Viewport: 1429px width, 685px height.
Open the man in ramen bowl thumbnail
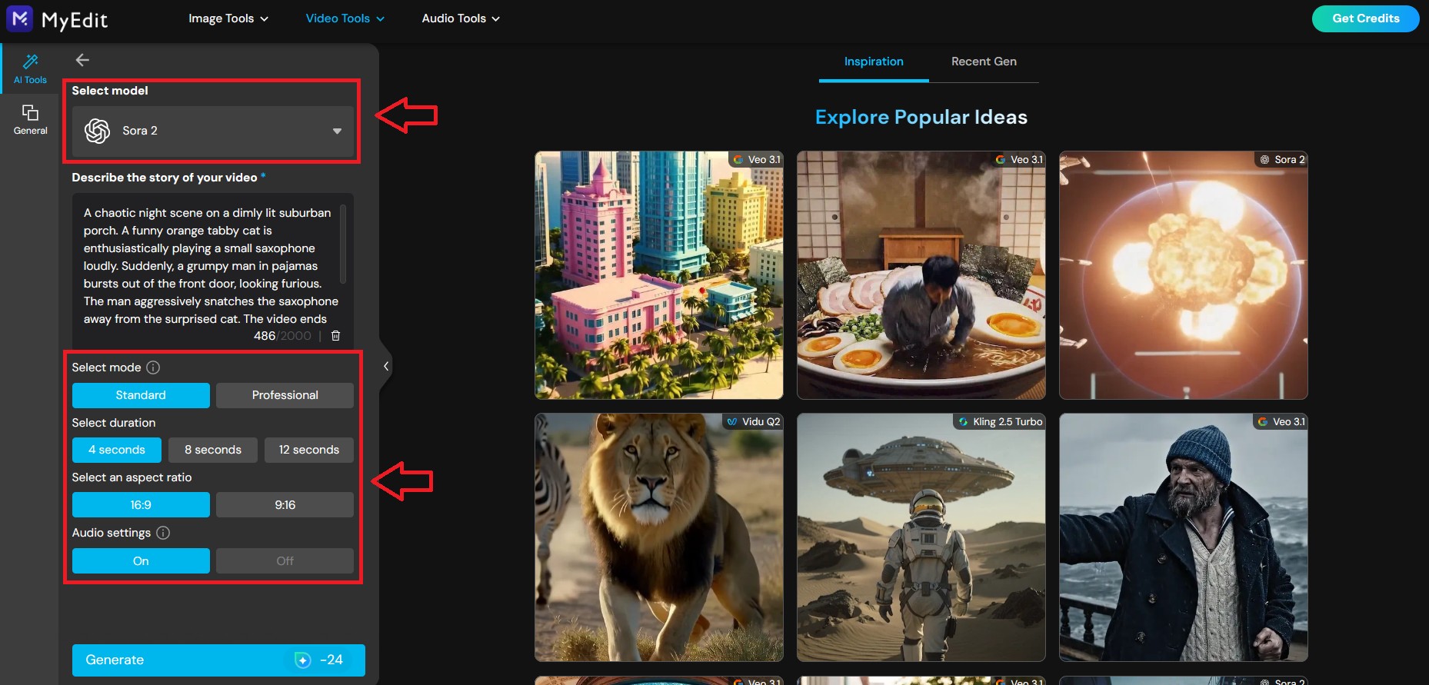[x=921, y=275]
